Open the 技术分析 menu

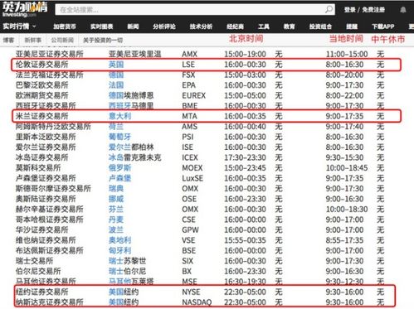click(201, 27)
